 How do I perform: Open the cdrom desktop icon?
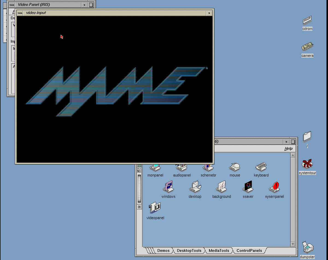click(307, 20)
